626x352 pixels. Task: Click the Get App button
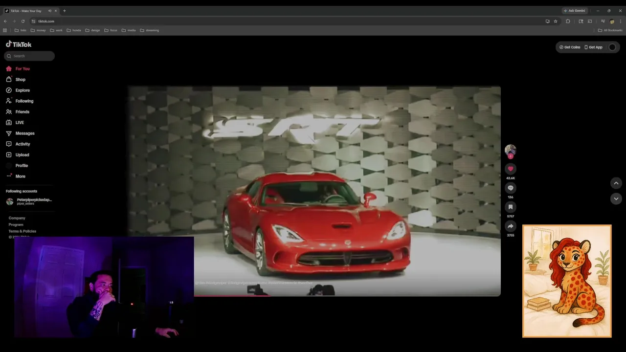(594, 47)
